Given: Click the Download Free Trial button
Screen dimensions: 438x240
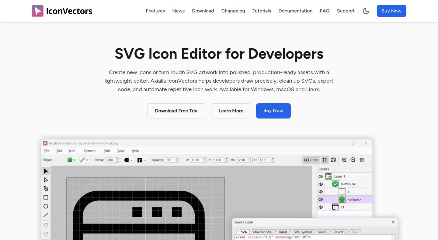Looking at the screenshot, I should (x=177, y=111).
